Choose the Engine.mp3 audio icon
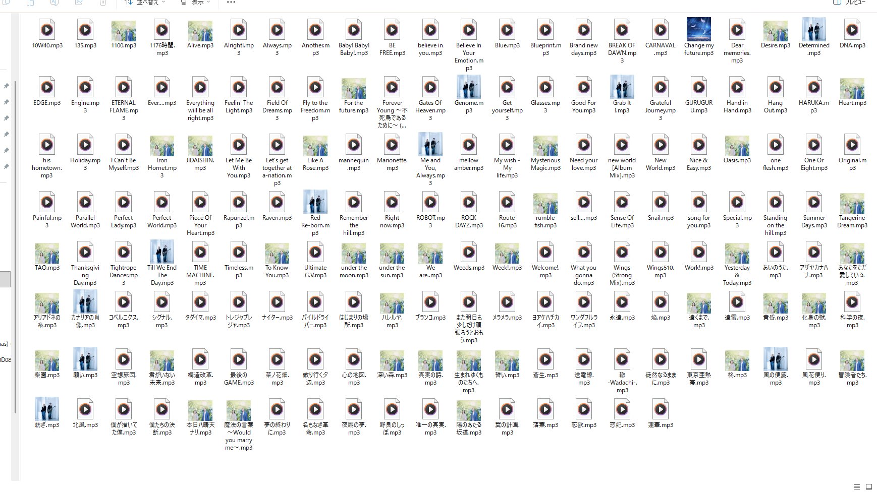The image size is (877, 493). (85, 87)
